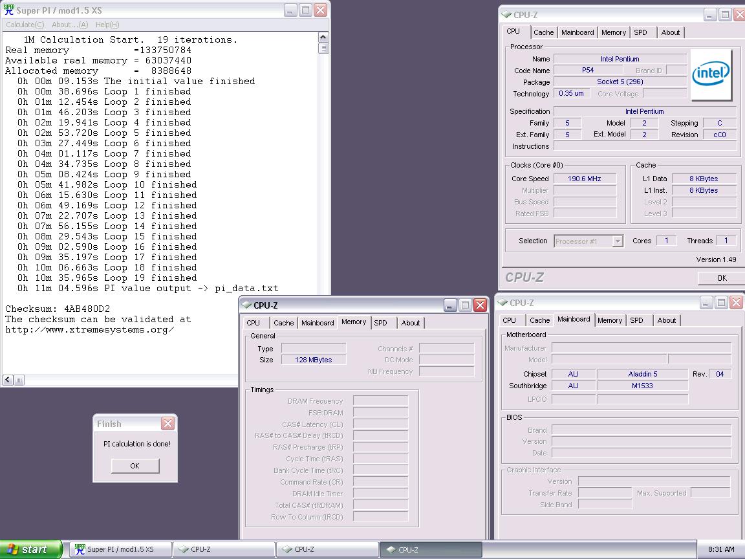The width and height of the screenshot is (745, 559).
Task: Select Memory tab in top CPU-Z window
Action: pyautogui.click(x=613, y=32)
